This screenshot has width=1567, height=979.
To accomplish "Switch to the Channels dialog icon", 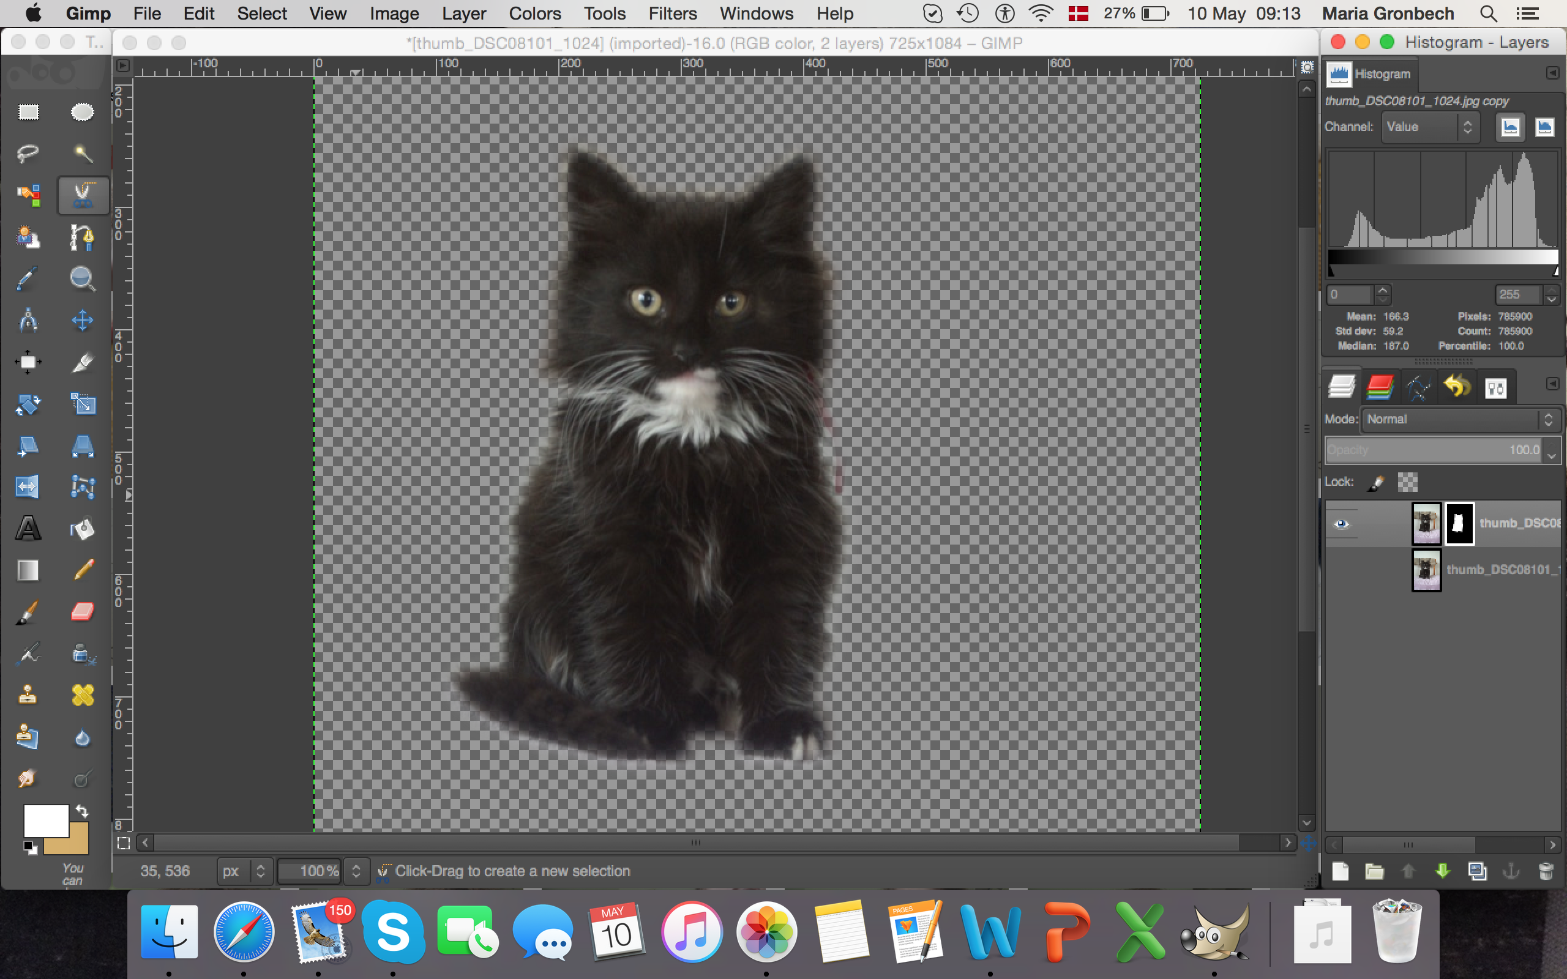I will 1379,386.
